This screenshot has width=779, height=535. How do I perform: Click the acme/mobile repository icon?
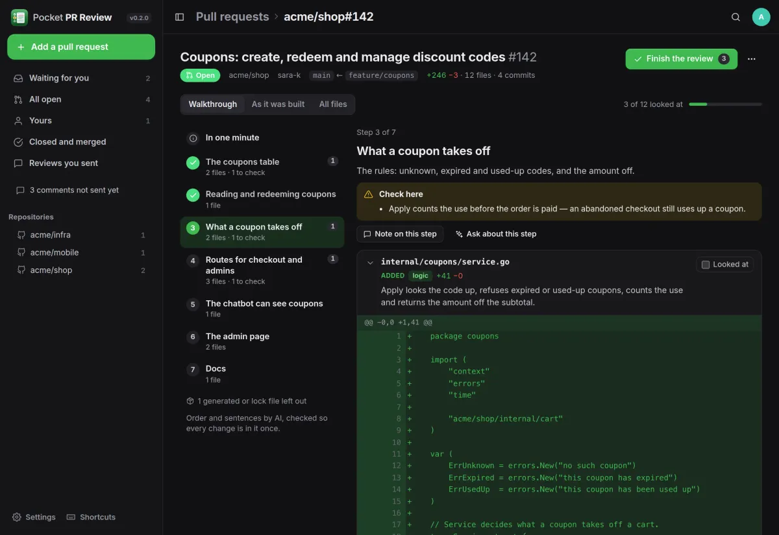tap(21, 252)
